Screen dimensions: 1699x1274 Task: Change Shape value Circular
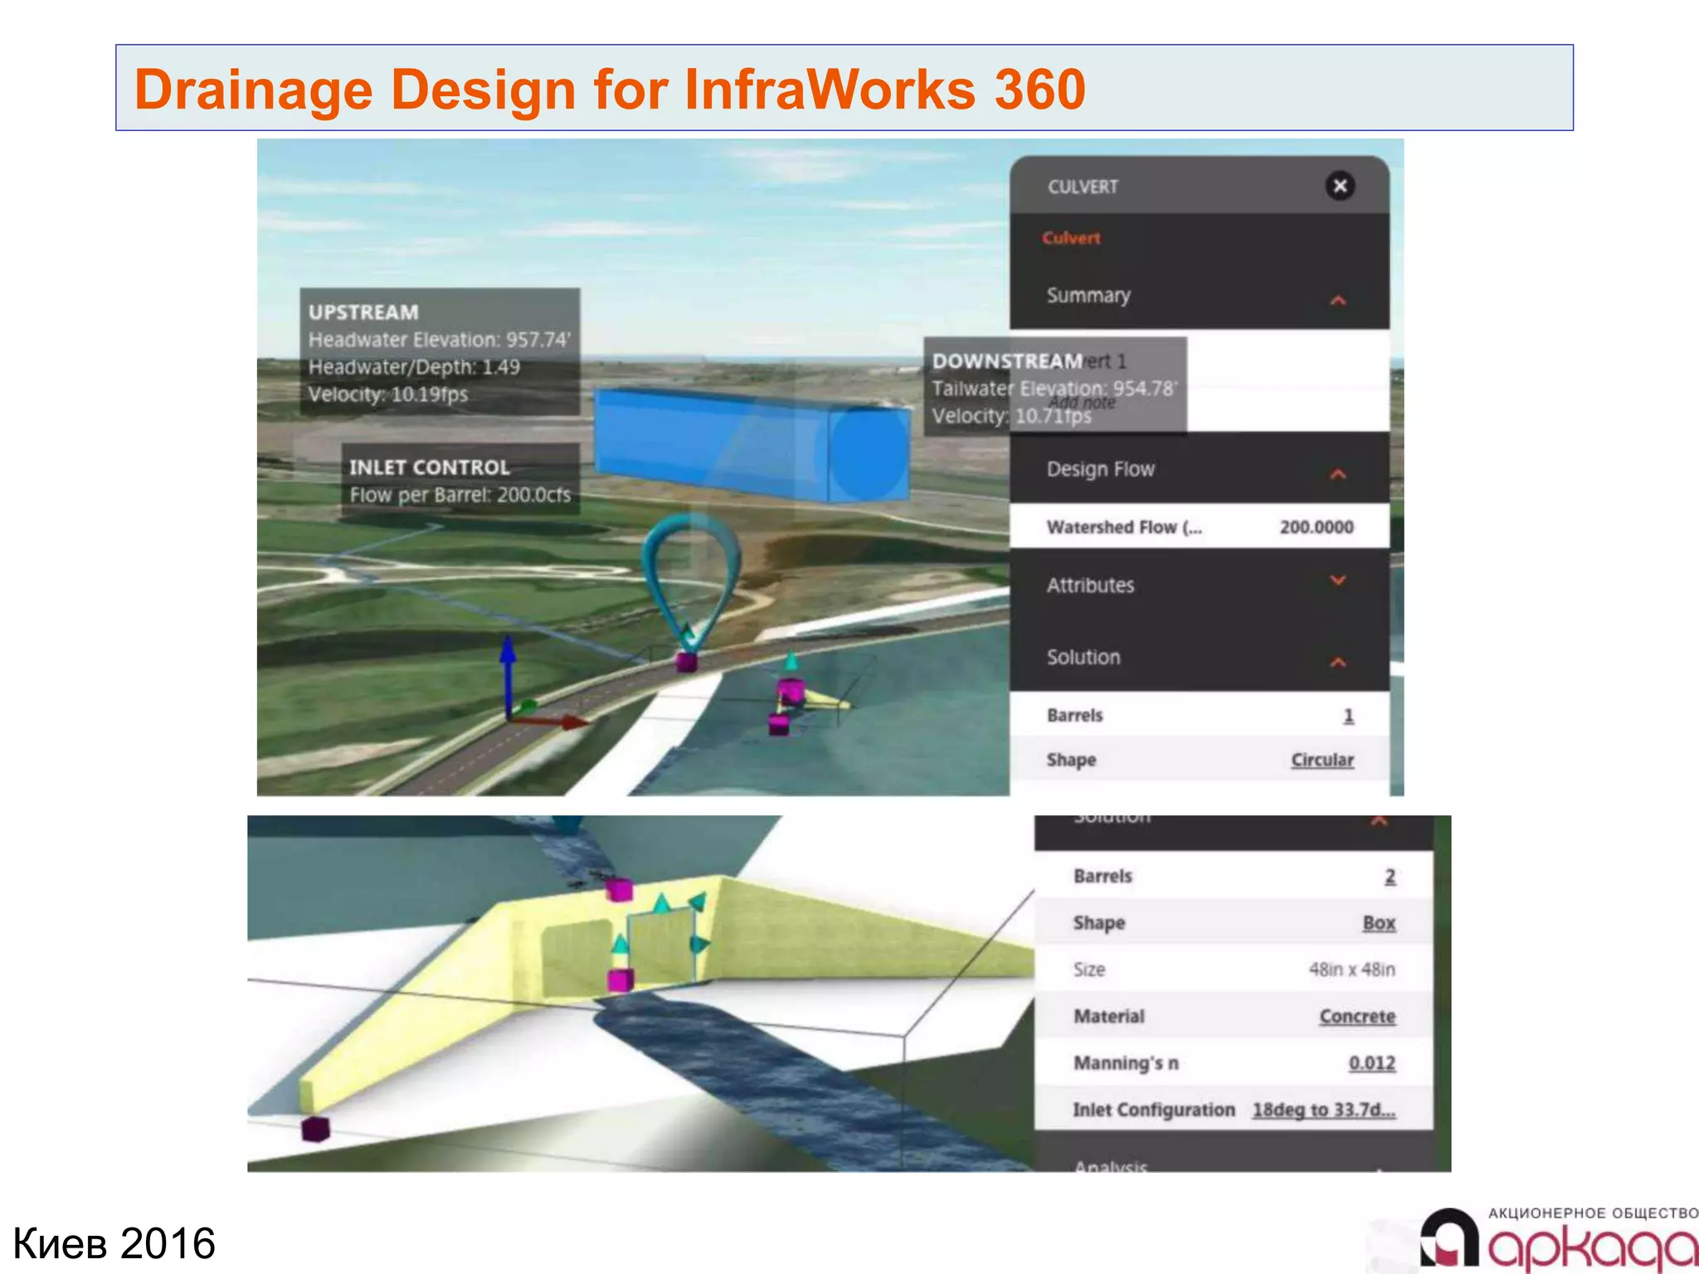coord(1322,760)
